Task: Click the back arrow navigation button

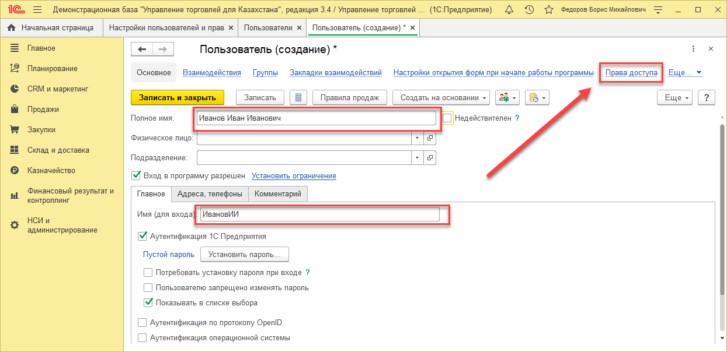Action: click(142, 50)
